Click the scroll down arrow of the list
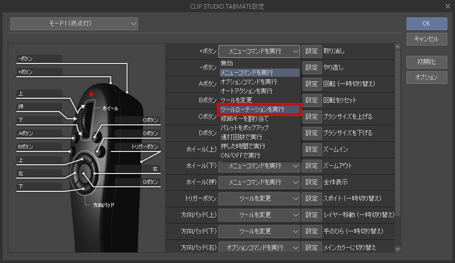 pyautogui.click(x=398, y=249)
